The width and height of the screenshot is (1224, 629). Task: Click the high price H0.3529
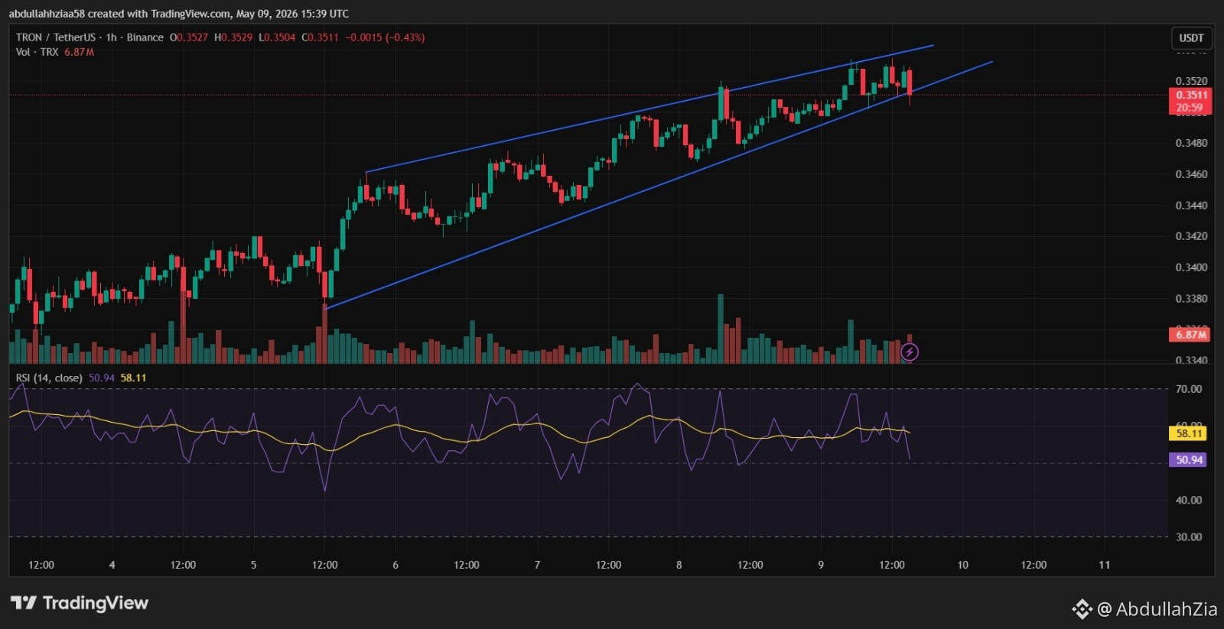[x=233, y=37]
